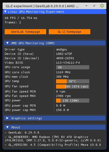Click the GPU fan speed 30% bar
This screenshot has height=152, width=109.
coord(73,87)
